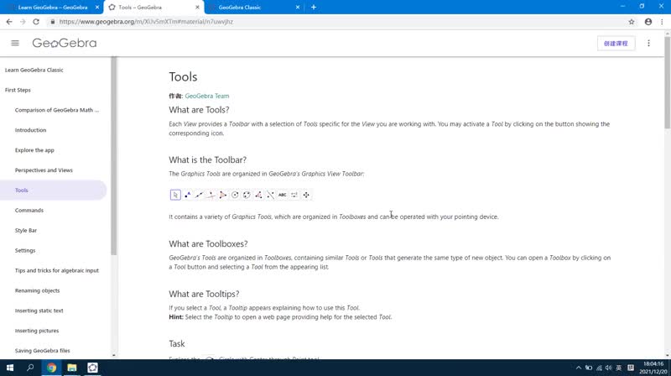This screenshot has height=376, width=671.
Task: Reload the current page
Action: coord(36,22)
